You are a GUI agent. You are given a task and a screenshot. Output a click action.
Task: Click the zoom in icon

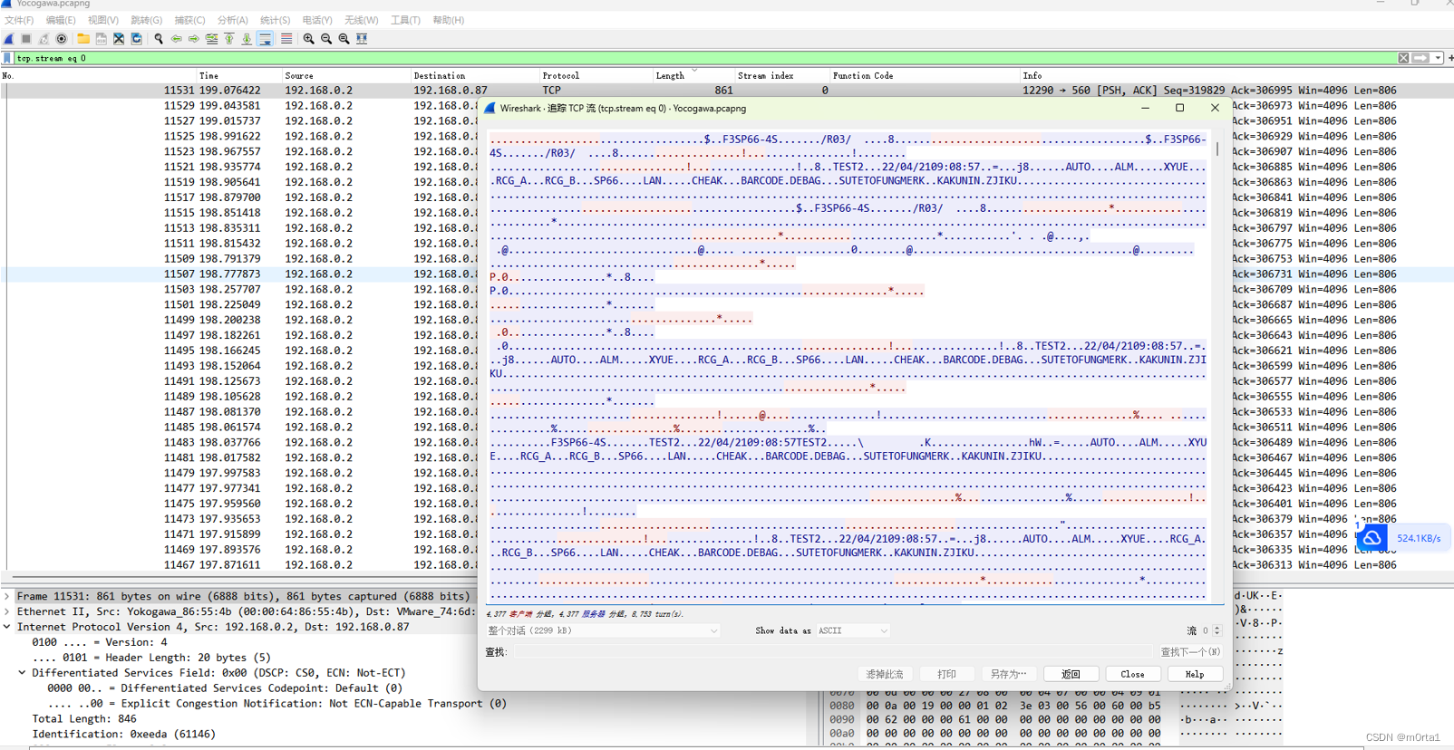309,39
